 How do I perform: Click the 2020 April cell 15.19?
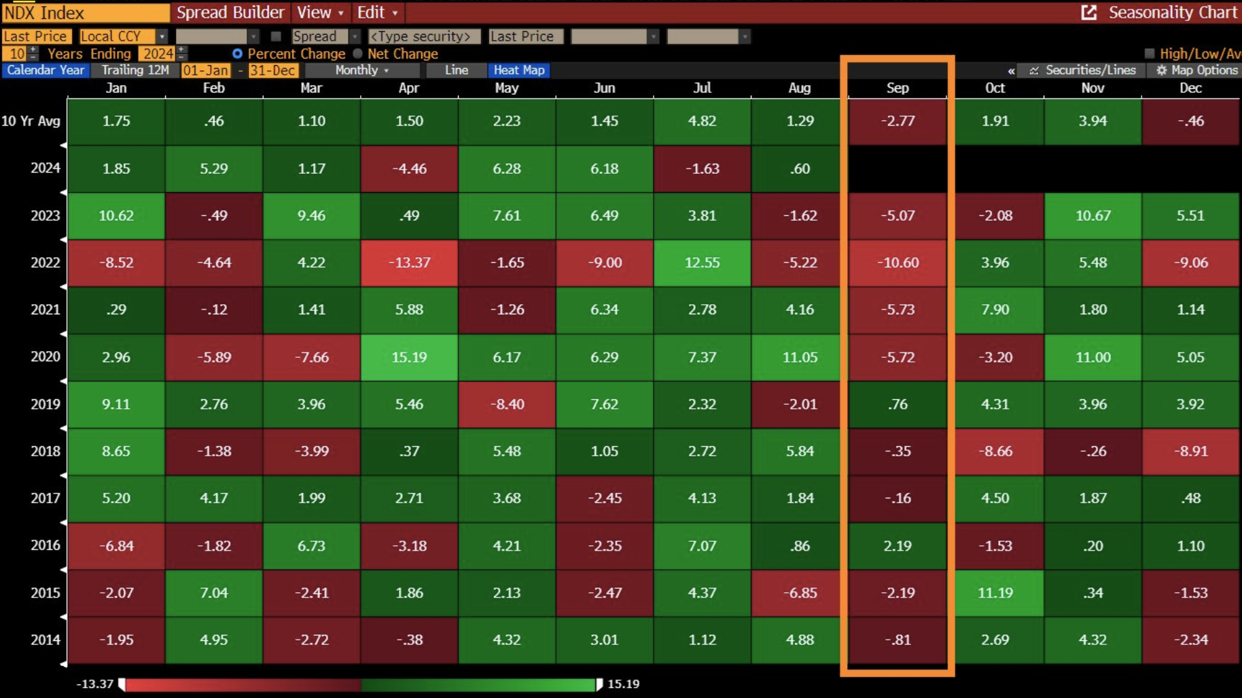click(x=409, y=357)
